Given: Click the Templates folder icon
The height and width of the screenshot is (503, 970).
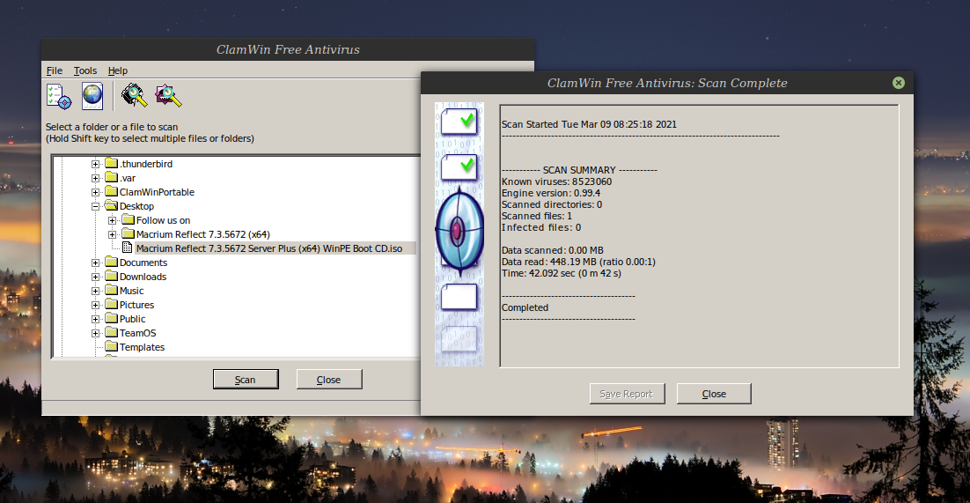Looking at the screenshot, I should (x=112, y=347).
